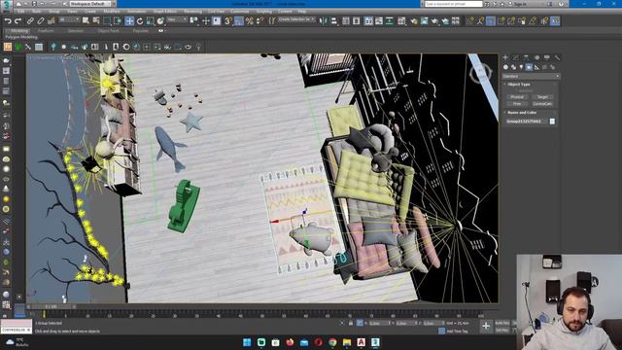Image resolution: width=622 pixels, height=350 pixels.
Task: Switch to the Freeform ribbon tab
Action: click(46, 31)
